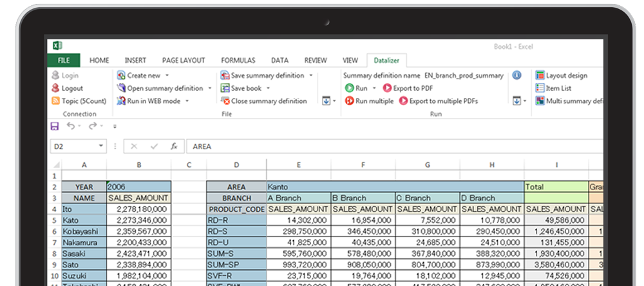Click the Save book icon

pos(225,88)
